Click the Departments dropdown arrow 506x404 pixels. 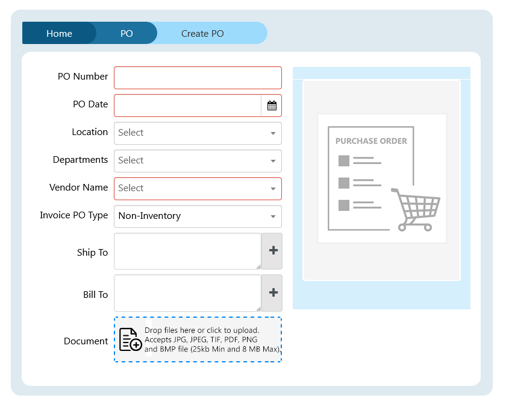coord(273,161)
